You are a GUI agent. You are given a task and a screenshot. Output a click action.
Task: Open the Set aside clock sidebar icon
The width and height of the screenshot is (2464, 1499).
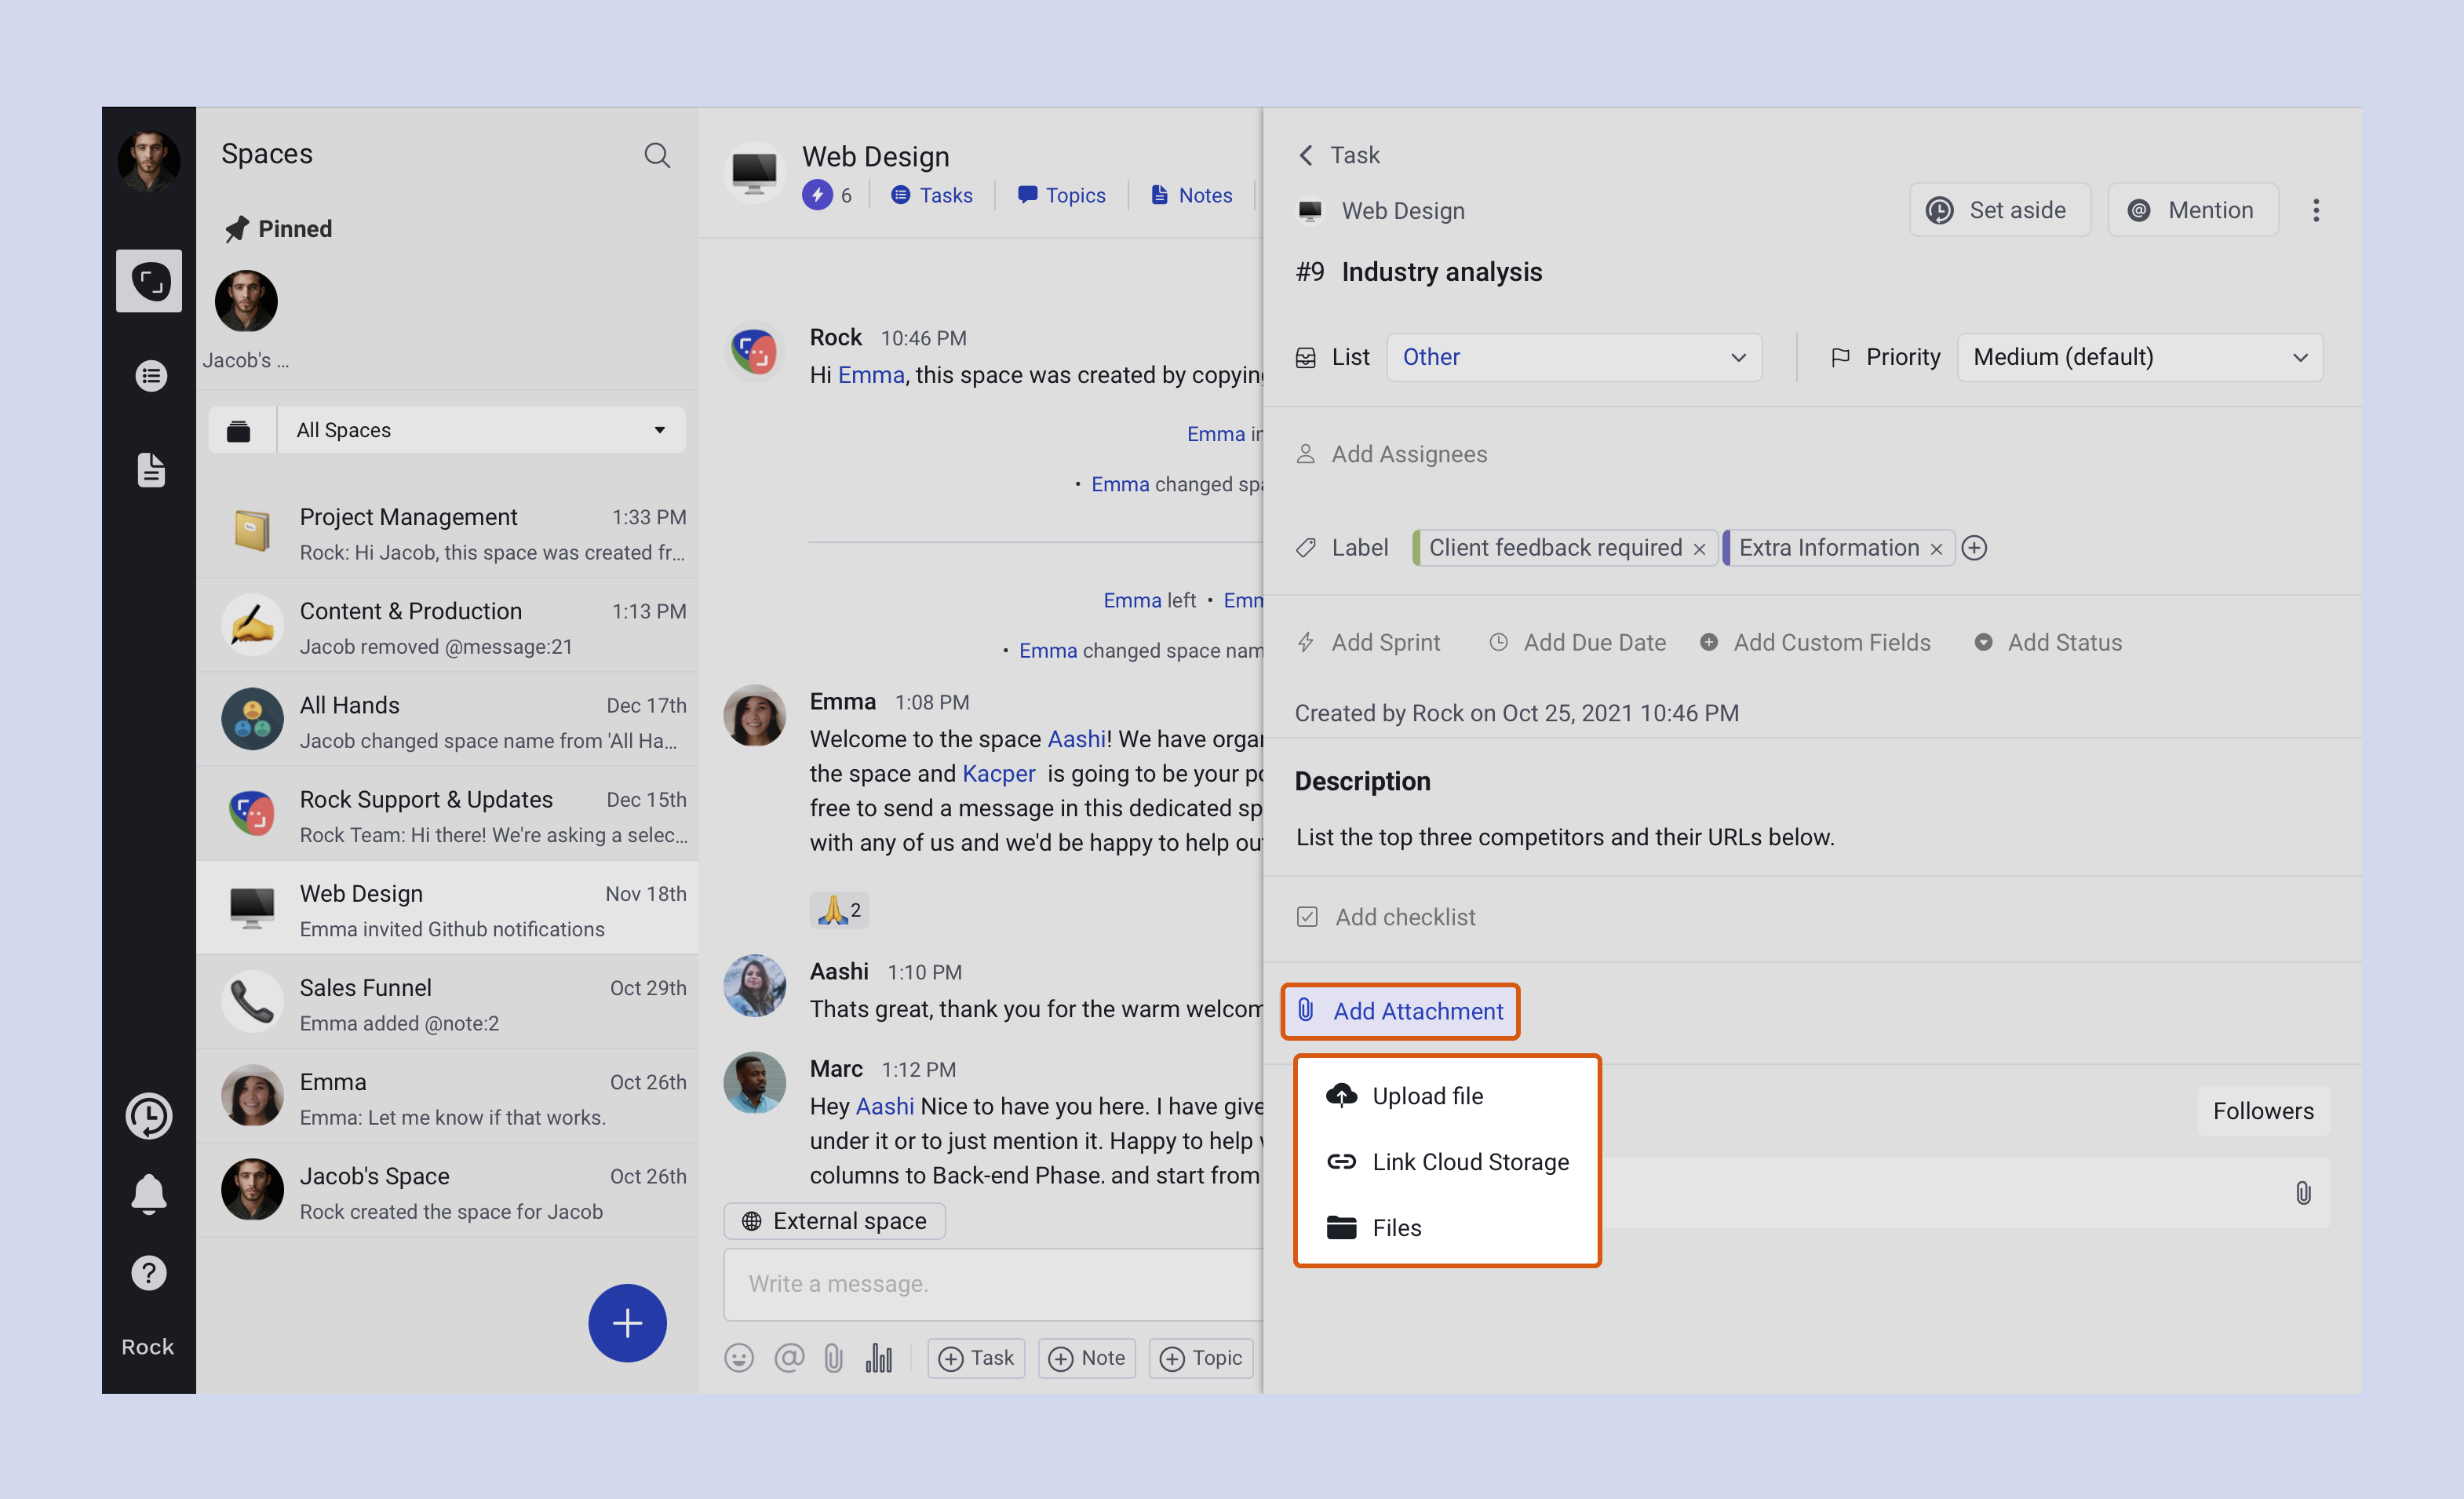click(149, 1116)
